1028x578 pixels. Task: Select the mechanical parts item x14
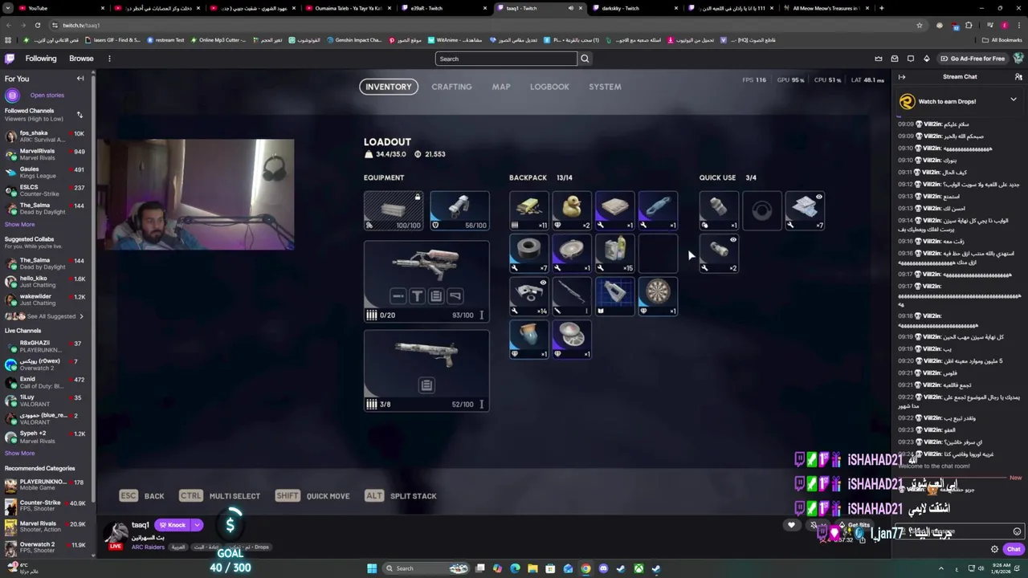528,296
